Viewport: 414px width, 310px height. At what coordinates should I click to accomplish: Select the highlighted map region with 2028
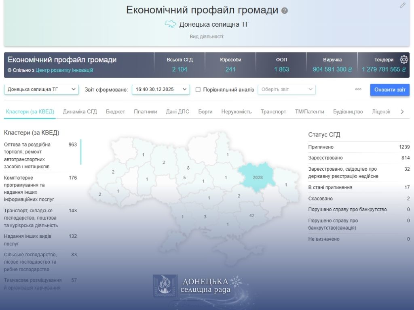(258, 178)
